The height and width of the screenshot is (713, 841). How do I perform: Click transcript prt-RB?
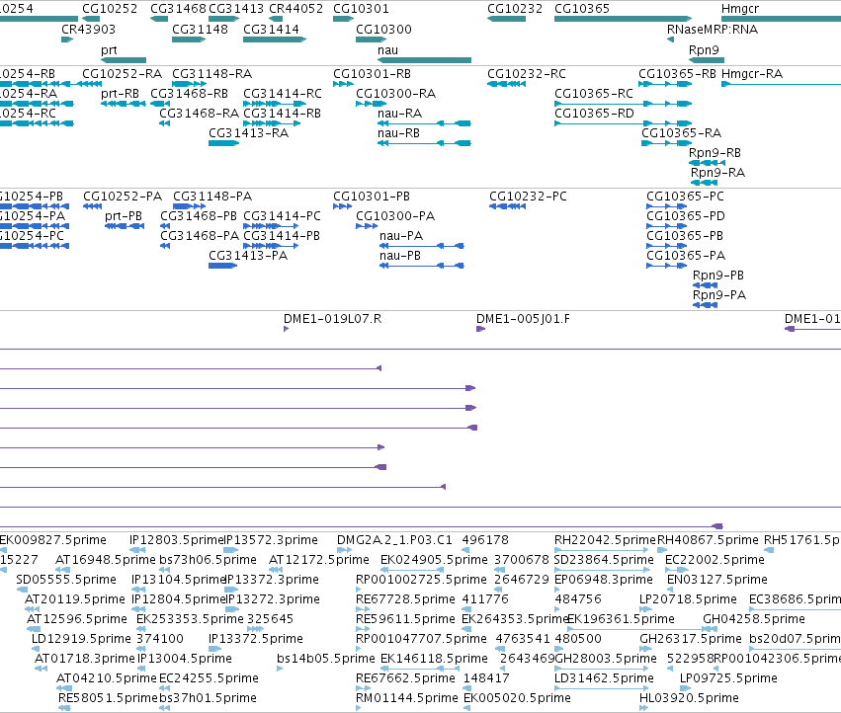124,104
